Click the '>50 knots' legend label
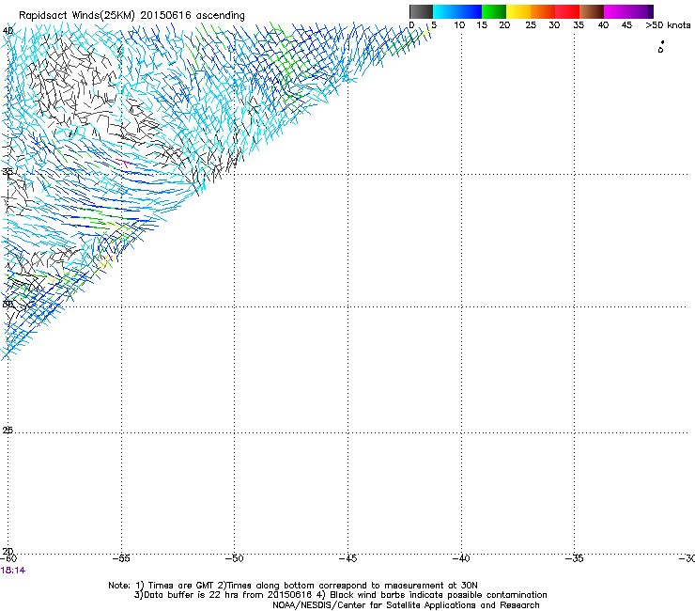Screen dimensions: 695x611 (668, 25)
